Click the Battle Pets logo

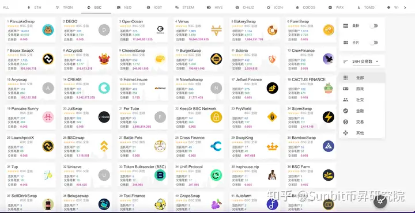(x=160, y=146)
